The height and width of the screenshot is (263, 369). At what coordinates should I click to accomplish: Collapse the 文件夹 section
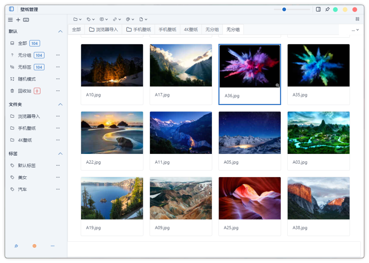coord(60,104)
